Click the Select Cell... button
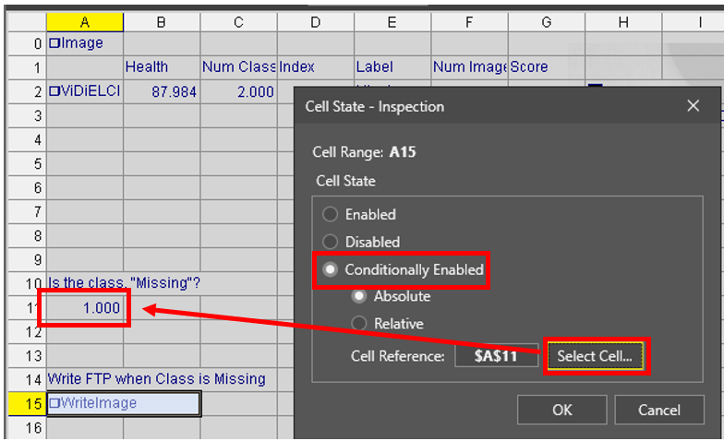The width and height of the screenshot is (724, 441). coord(595,356)
